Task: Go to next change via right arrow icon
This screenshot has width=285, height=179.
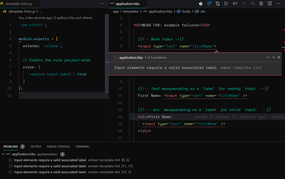Action: pos(252,3)
